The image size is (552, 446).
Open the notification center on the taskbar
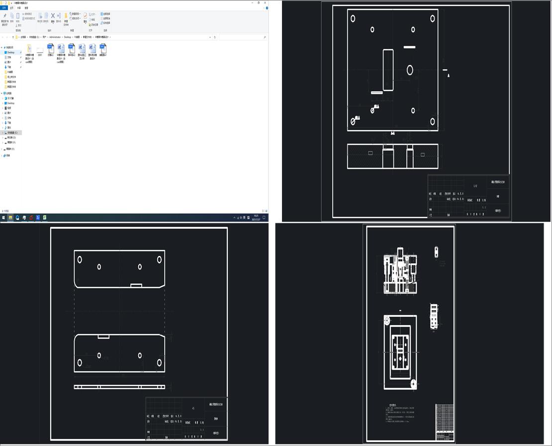pos(264,218)
